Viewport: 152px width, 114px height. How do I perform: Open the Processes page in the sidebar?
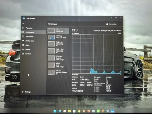coord(33,28)
